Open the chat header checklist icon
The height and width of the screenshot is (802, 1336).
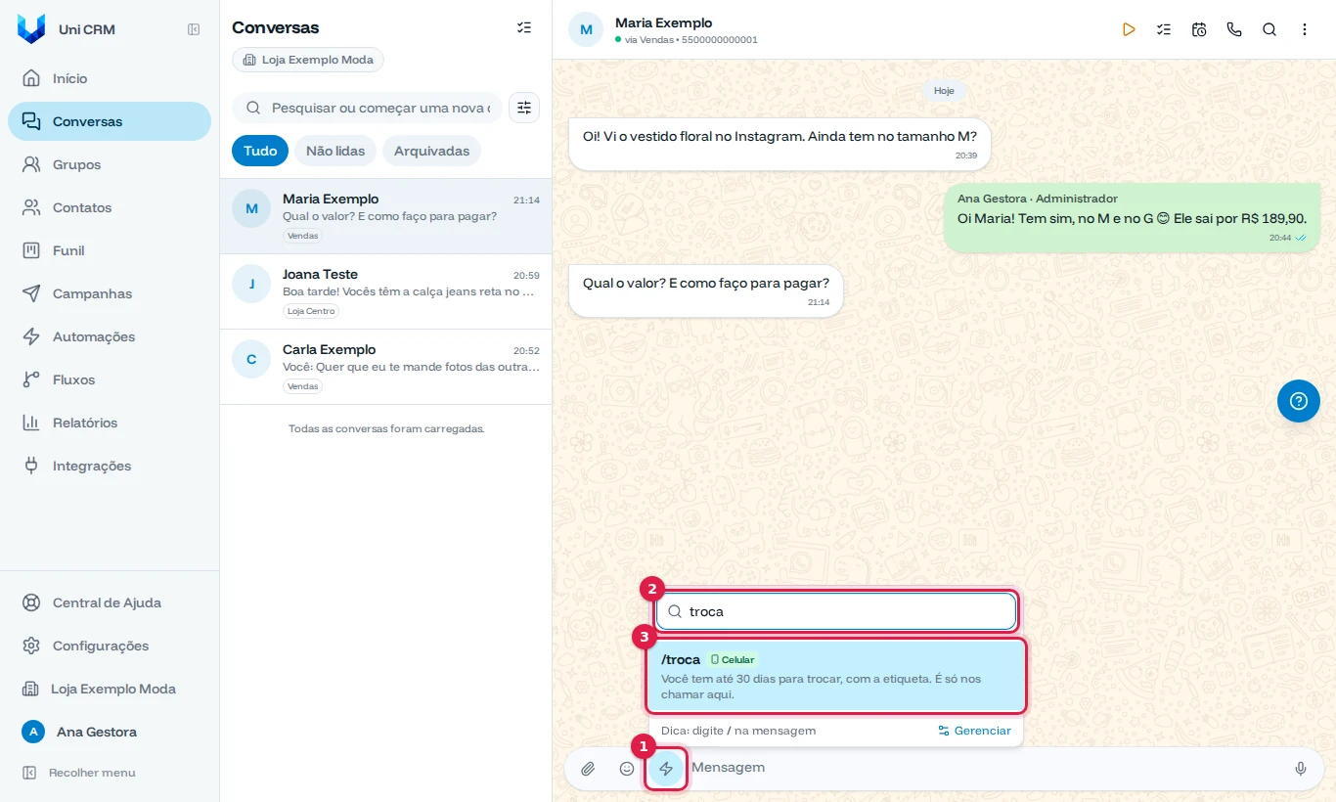1164,29
